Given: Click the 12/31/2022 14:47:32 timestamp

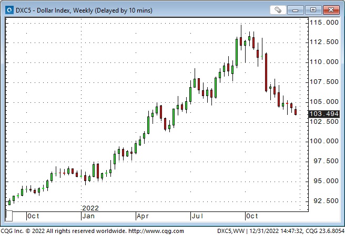Looking at the screenshot, I should point(276,231).
